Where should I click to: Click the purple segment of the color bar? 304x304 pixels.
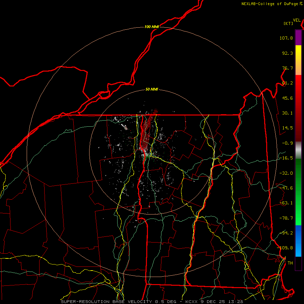298,38
